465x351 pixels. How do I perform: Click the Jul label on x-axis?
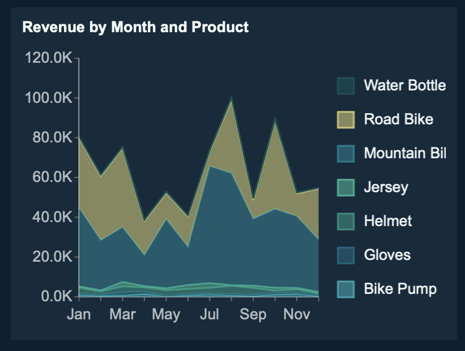tap(210, 315)
